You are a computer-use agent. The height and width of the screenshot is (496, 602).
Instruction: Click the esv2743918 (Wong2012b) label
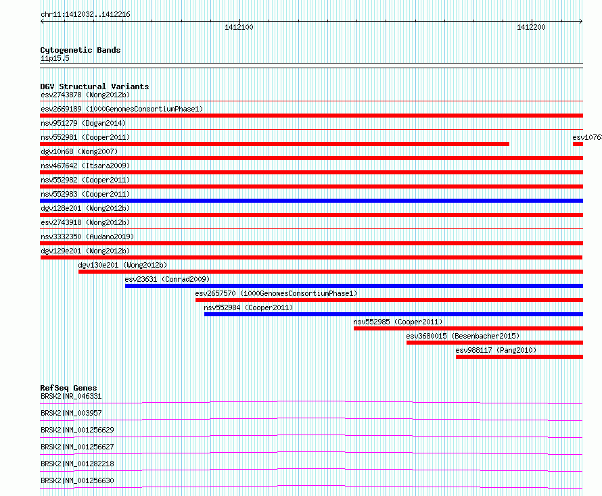click(85, 222)
